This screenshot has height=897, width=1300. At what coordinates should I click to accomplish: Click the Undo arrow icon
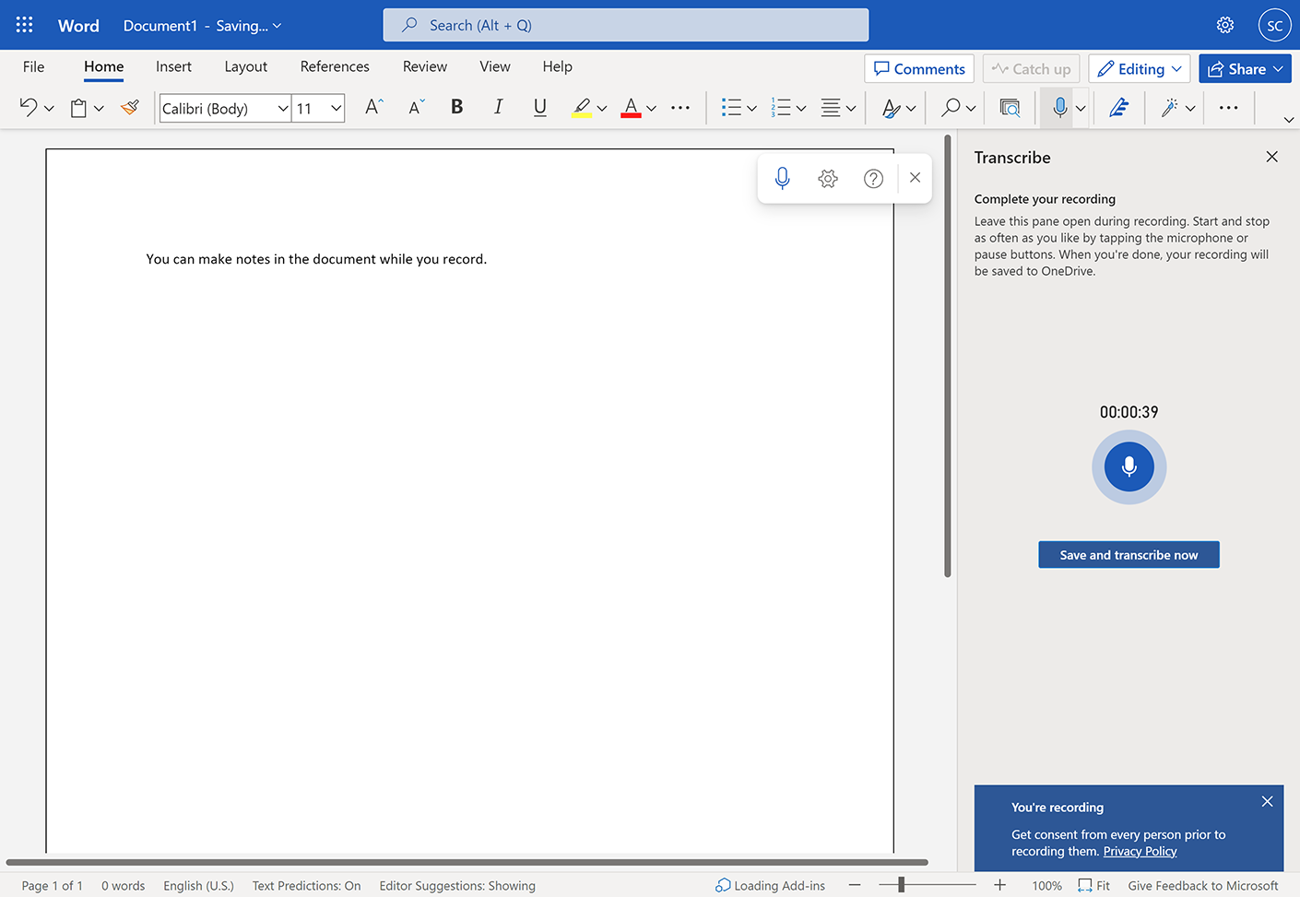click(29, 108)
